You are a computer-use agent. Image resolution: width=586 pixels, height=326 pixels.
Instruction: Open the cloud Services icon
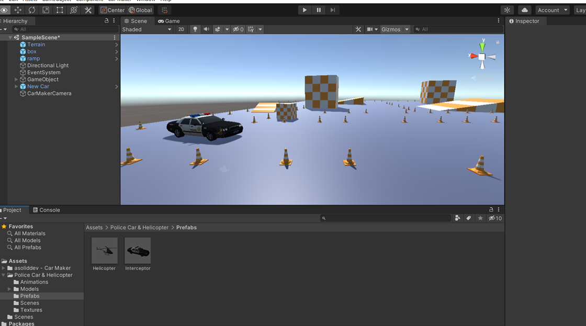click(525, 10)
